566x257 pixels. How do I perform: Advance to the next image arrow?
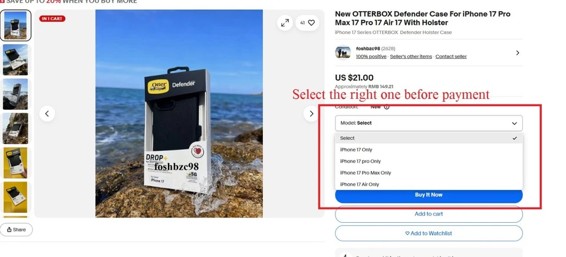pos(311,114)
